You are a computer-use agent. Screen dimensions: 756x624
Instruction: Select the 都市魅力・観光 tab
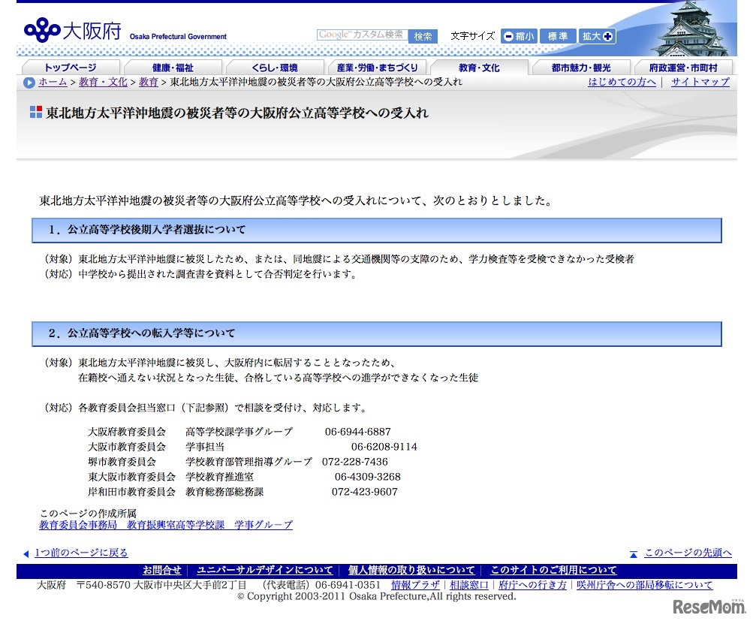pyautogui.click(x=581, y=68)
